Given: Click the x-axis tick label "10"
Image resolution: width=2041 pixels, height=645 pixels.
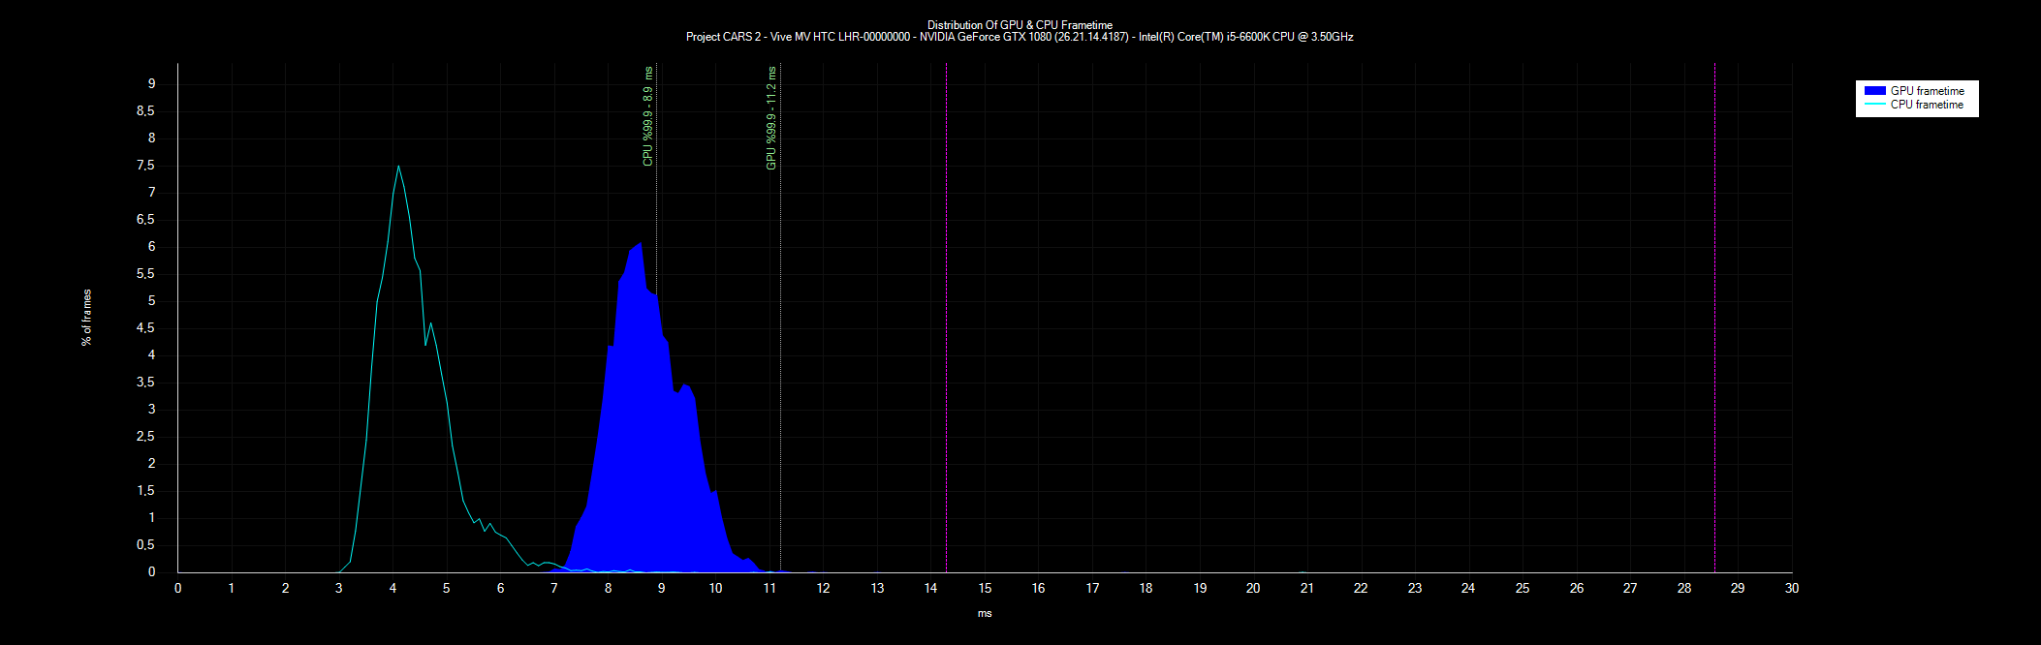Looking at the screenshot, I should 715,588.
